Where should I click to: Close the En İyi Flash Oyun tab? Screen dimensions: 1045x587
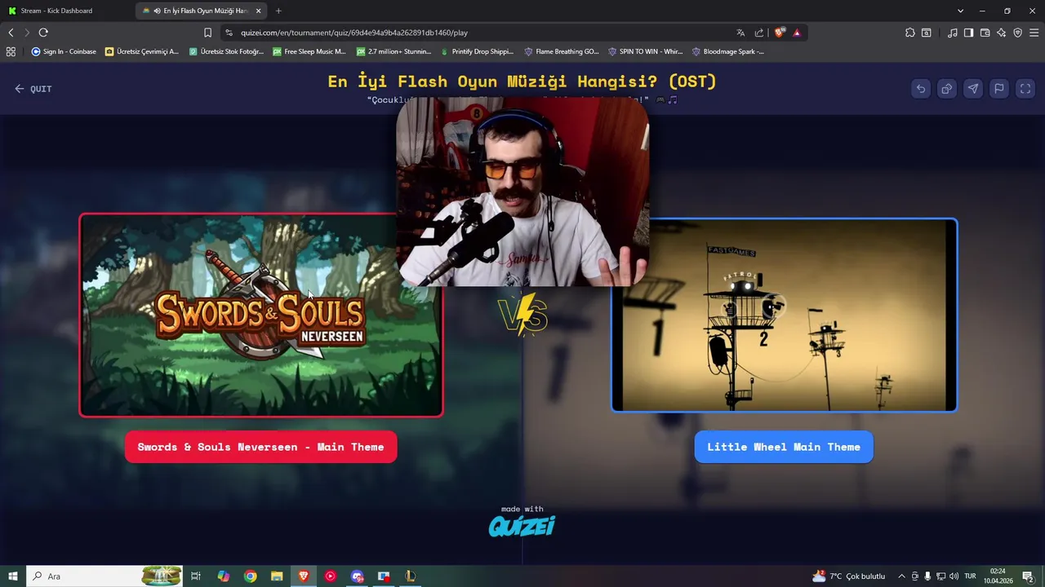click(x=258, y=11)
